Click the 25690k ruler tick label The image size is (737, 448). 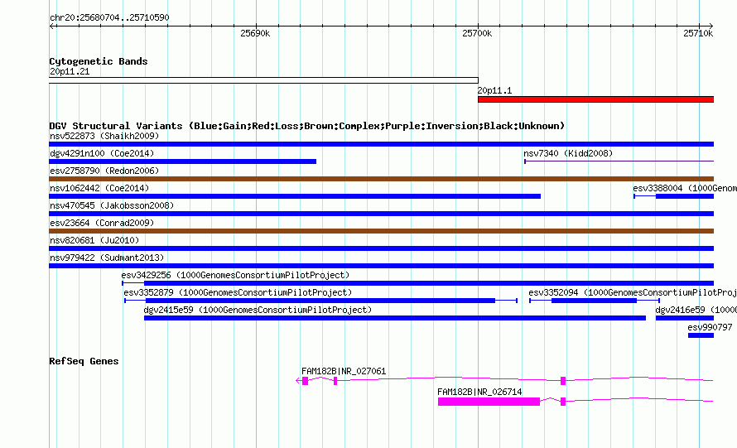point(255,33)
